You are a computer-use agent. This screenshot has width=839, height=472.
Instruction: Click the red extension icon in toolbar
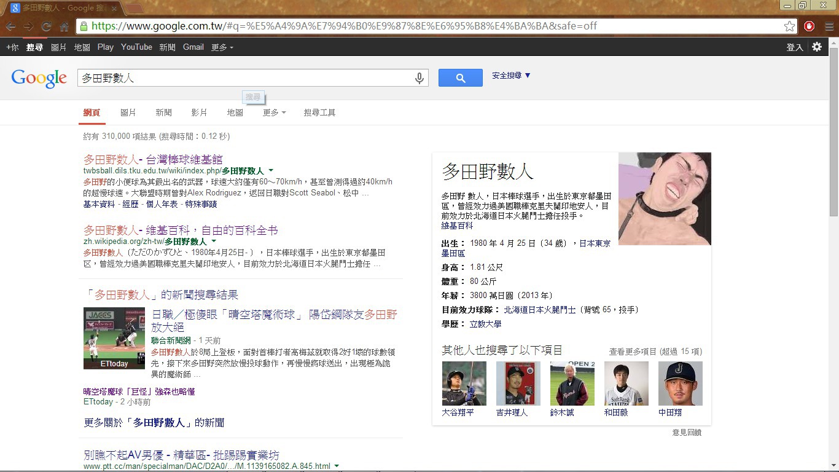pyautogui.click(x=809, y=26)
